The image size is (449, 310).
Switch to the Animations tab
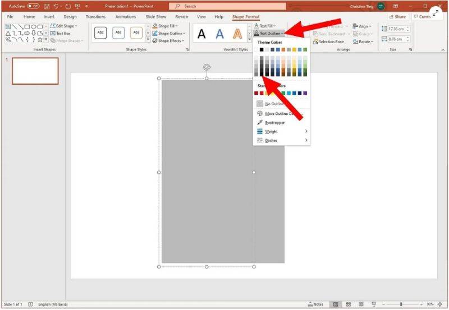[x=126, y=17]
